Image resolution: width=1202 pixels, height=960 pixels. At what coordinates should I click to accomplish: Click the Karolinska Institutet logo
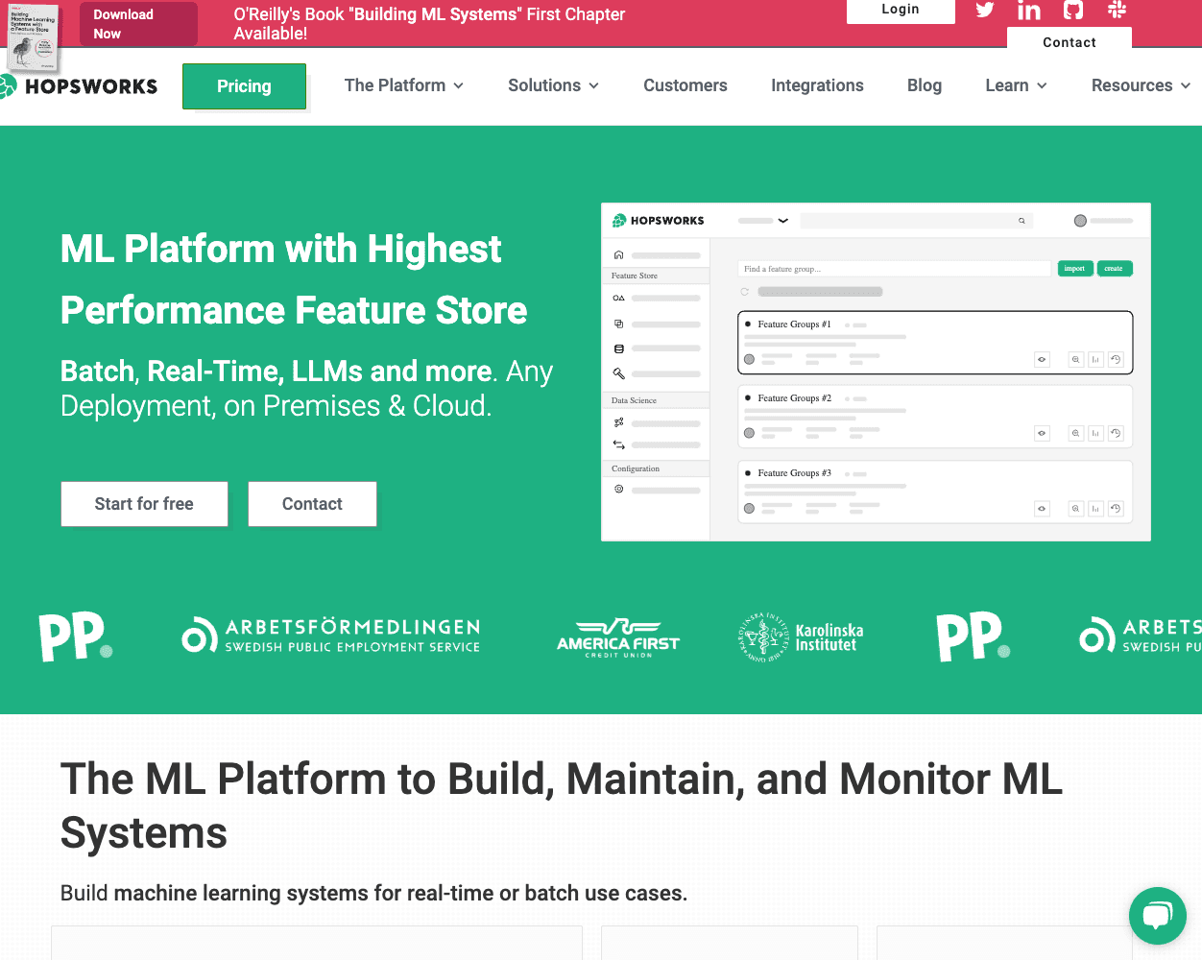801,637
